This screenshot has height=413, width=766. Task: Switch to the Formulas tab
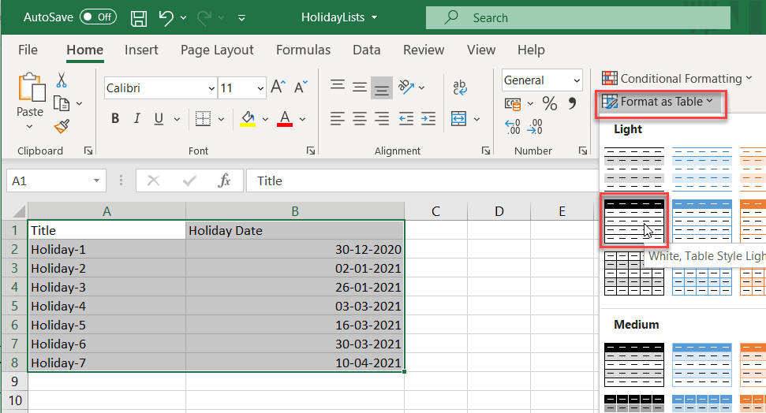click(x=304, y=50)
